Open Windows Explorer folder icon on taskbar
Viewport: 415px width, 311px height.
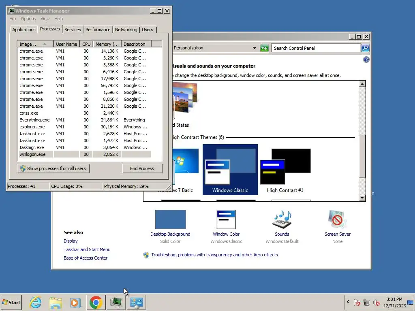coord(56,302)
